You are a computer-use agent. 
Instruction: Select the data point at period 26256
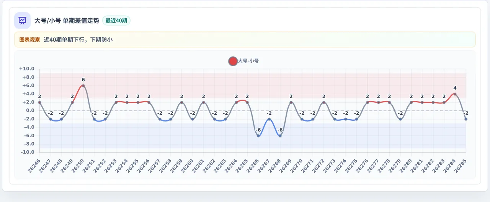(149, 102)
